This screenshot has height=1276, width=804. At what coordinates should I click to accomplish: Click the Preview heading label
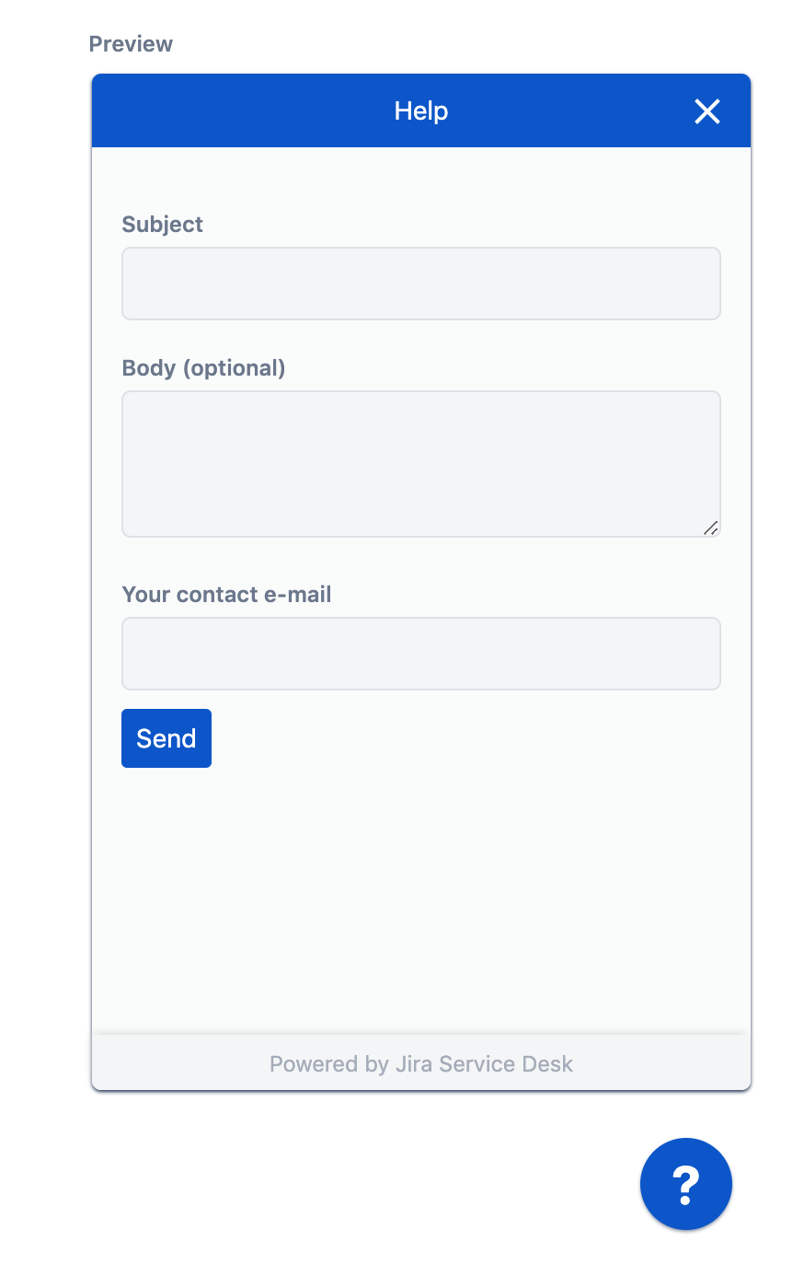[131, 43]
